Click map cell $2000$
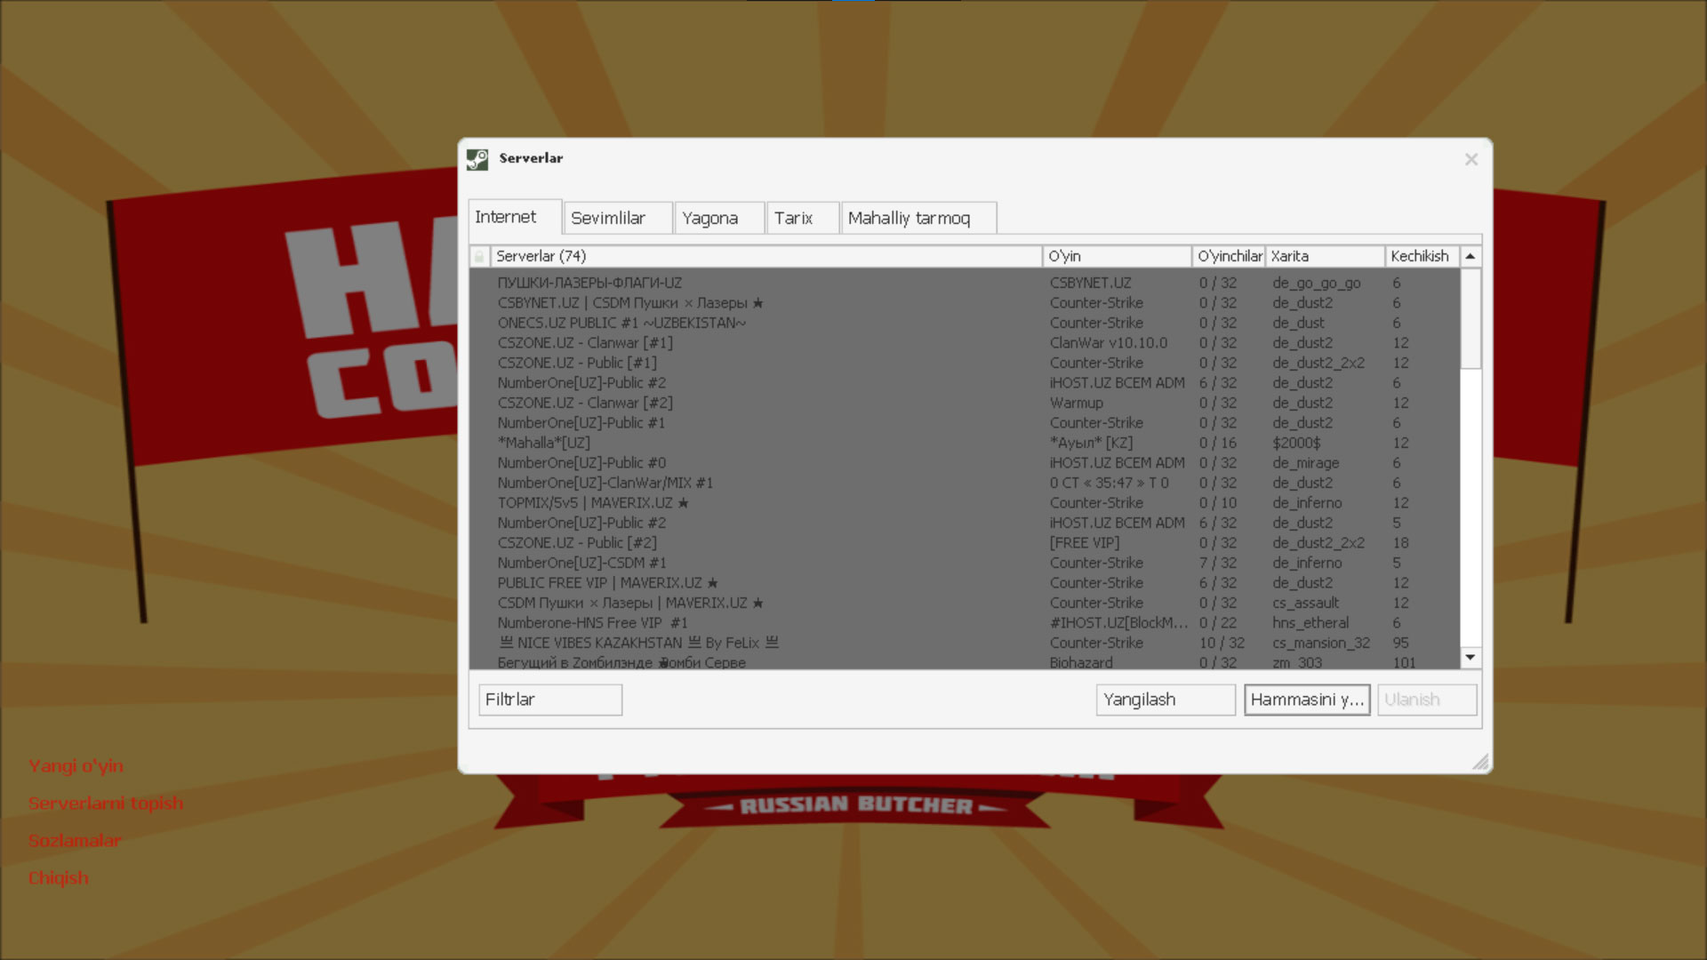1707x960 pixels. click(x=1296, y=443)
